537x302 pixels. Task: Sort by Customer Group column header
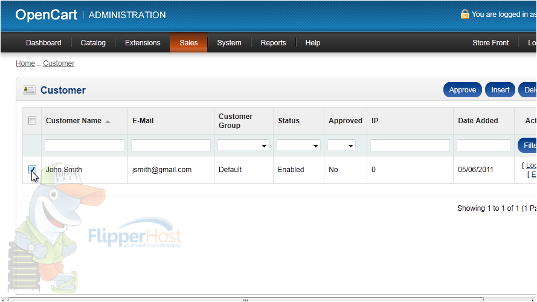(236, 121)
